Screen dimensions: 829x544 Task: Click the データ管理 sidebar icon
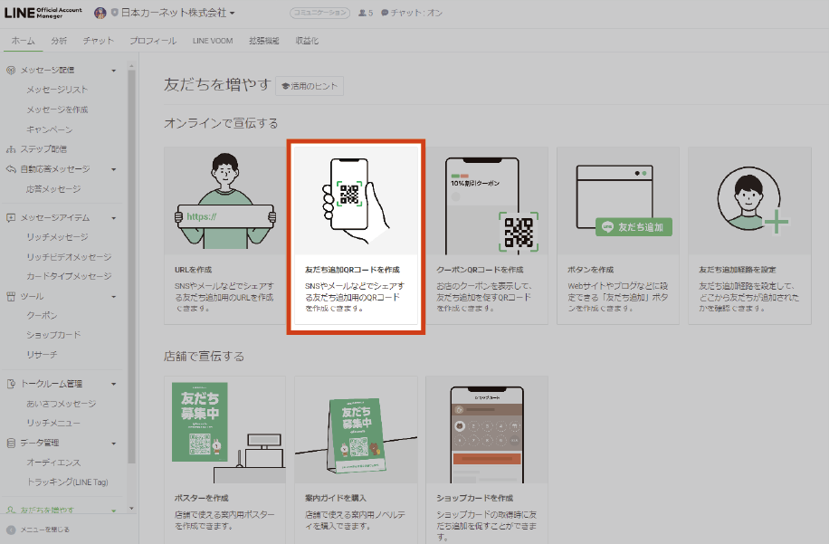click(x=11, y=443)
